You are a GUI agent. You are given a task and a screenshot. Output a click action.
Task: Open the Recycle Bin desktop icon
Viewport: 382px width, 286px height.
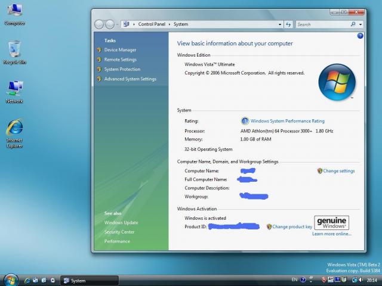click(14, 52)
